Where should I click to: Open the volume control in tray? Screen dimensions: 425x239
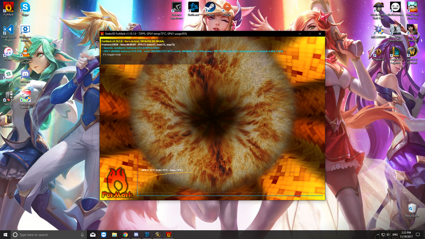388,235
